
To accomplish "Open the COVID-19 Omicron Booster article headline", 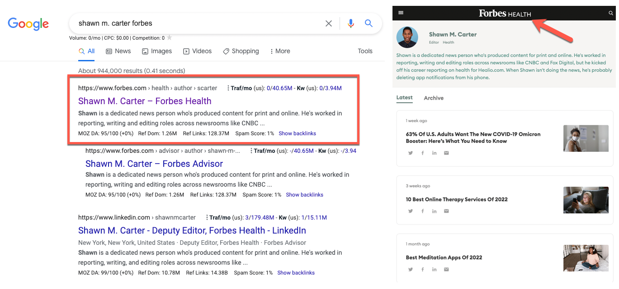I will [x=473, y=138].
